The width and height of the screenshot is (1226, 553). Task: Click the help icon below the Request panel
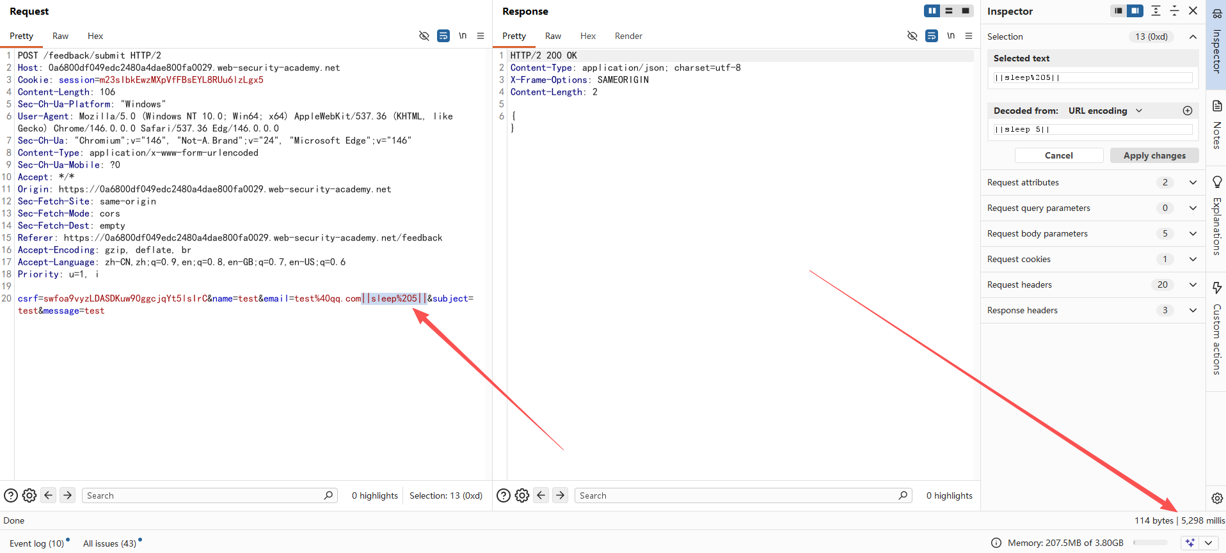11,495
